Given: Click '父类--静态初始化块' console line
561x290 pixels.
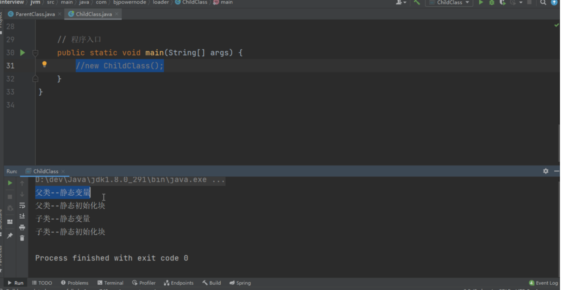Looking at the screenshot, I should click(x=70, y=206).
